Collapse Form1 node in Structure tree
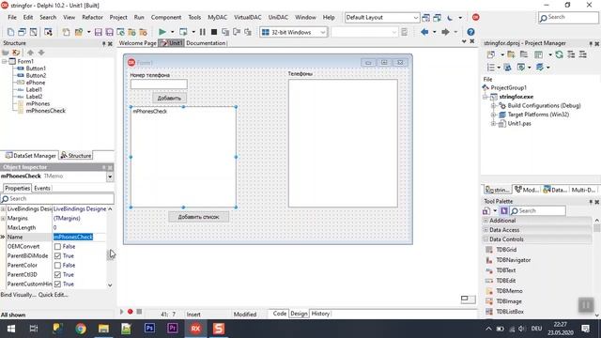Screen dimensions: 601x338 point(4,61)
